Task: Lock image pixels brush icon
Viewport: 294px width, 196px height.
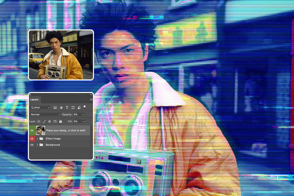Action: click(x=44, y=122)
